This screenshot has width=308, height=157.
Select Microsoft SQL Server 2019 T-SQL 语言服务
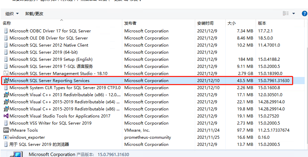(51, 66)
